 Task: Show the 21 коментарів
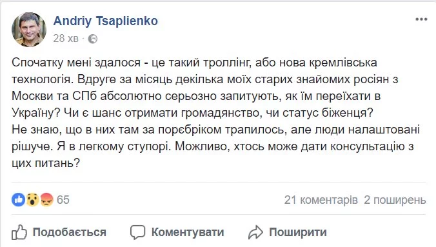[x=321, y=200]
